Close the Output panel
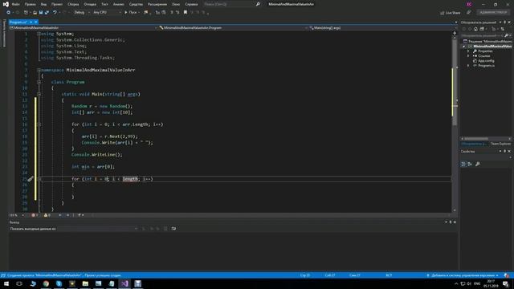 [x=455, y=222]
